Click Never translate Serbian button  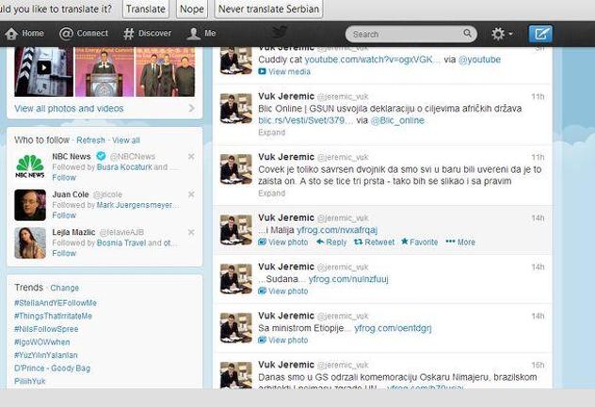(268, 9)
